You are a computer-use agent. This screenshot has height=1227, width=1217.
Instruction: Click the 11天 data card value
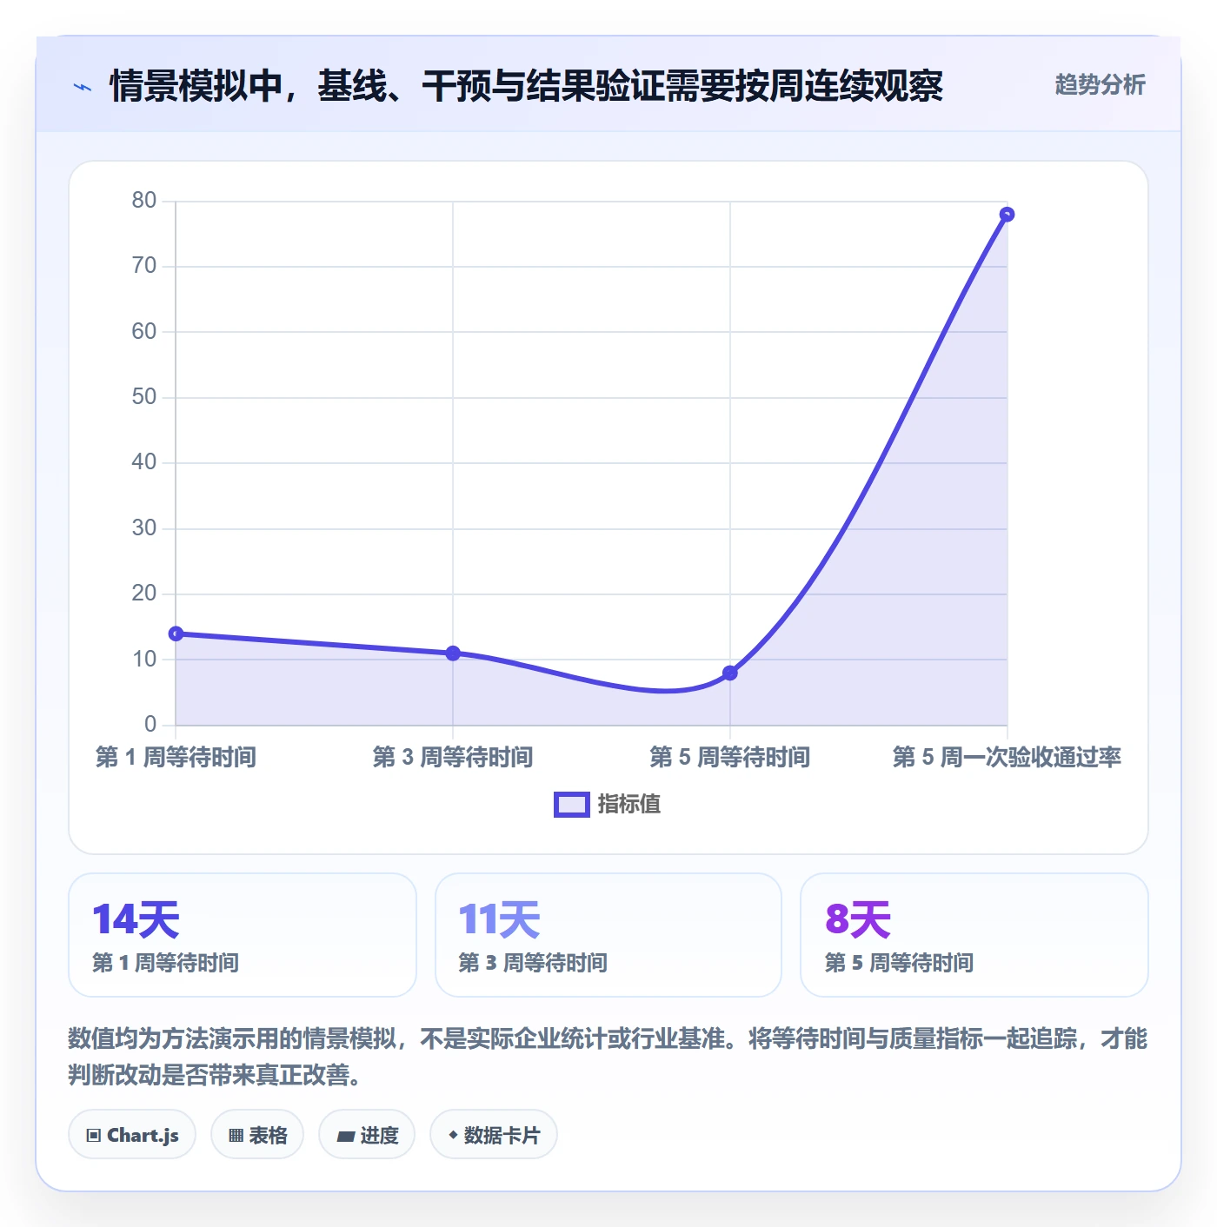click(500, 919)
